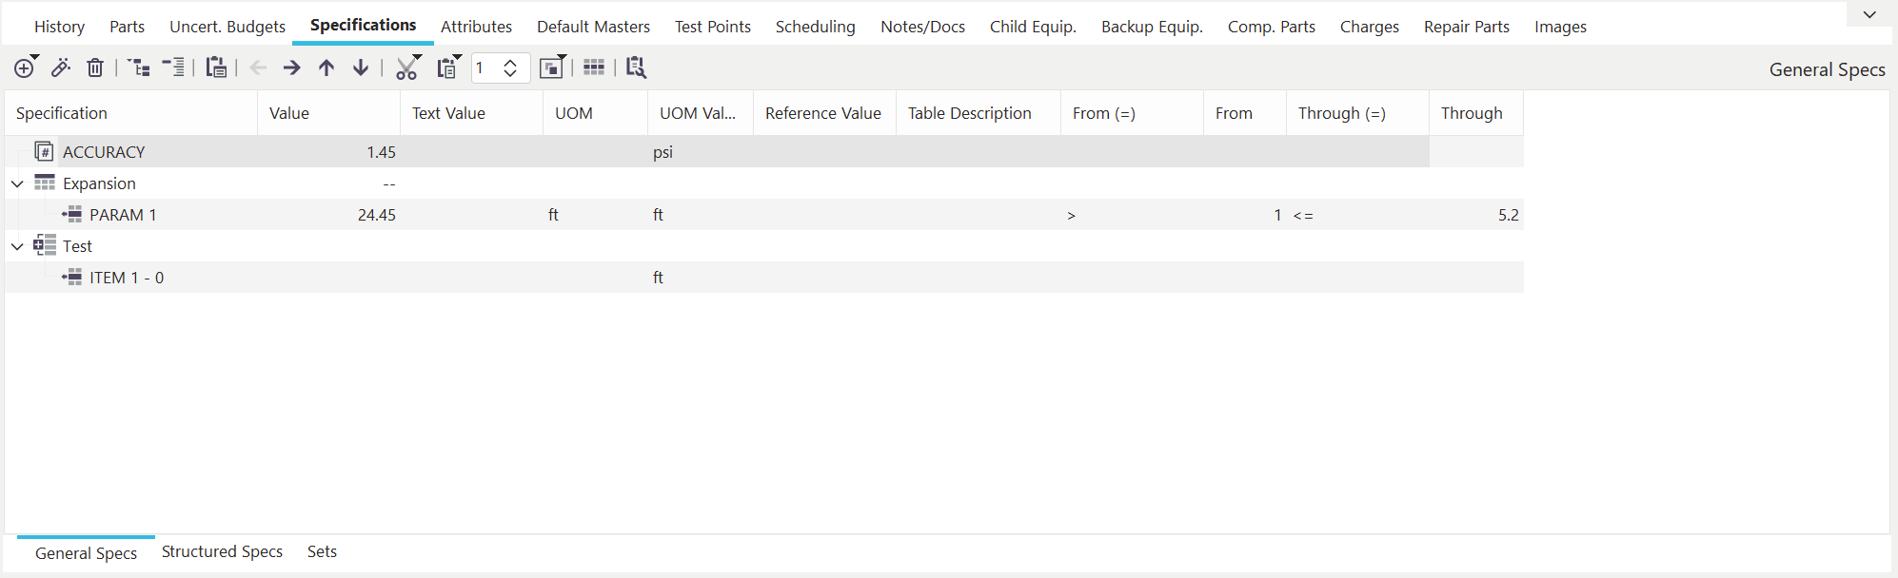Switch to the Test Points tab
Viewport: 1898px width, 578px height.
pyautogui.click(x=712, y=27)
